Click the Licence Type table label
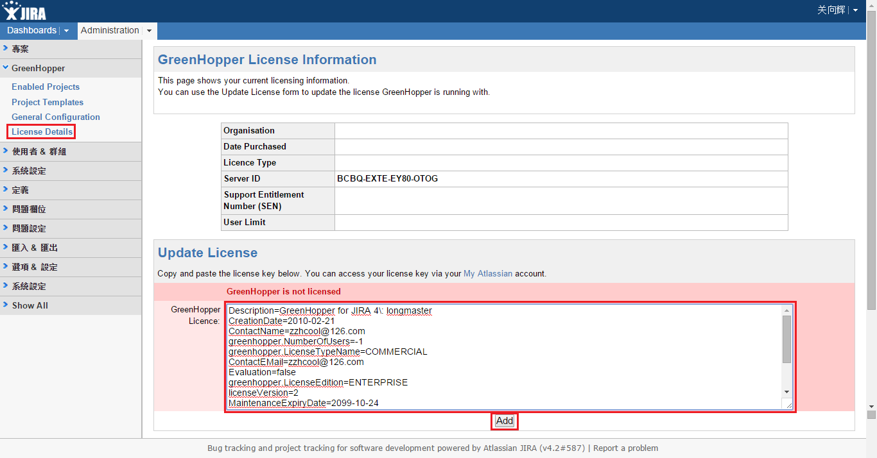The image size is (877, 458). (250, 162)
